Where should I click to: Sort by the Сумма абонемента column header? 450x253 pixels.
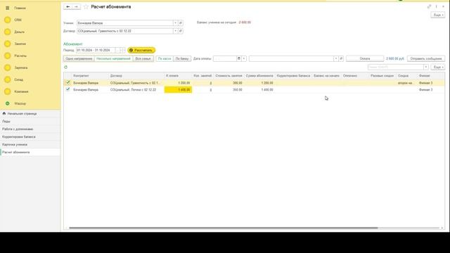tap(259, 76)
